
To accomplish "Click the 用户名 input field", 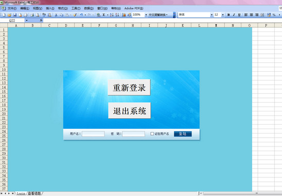I will coord(93,134).
